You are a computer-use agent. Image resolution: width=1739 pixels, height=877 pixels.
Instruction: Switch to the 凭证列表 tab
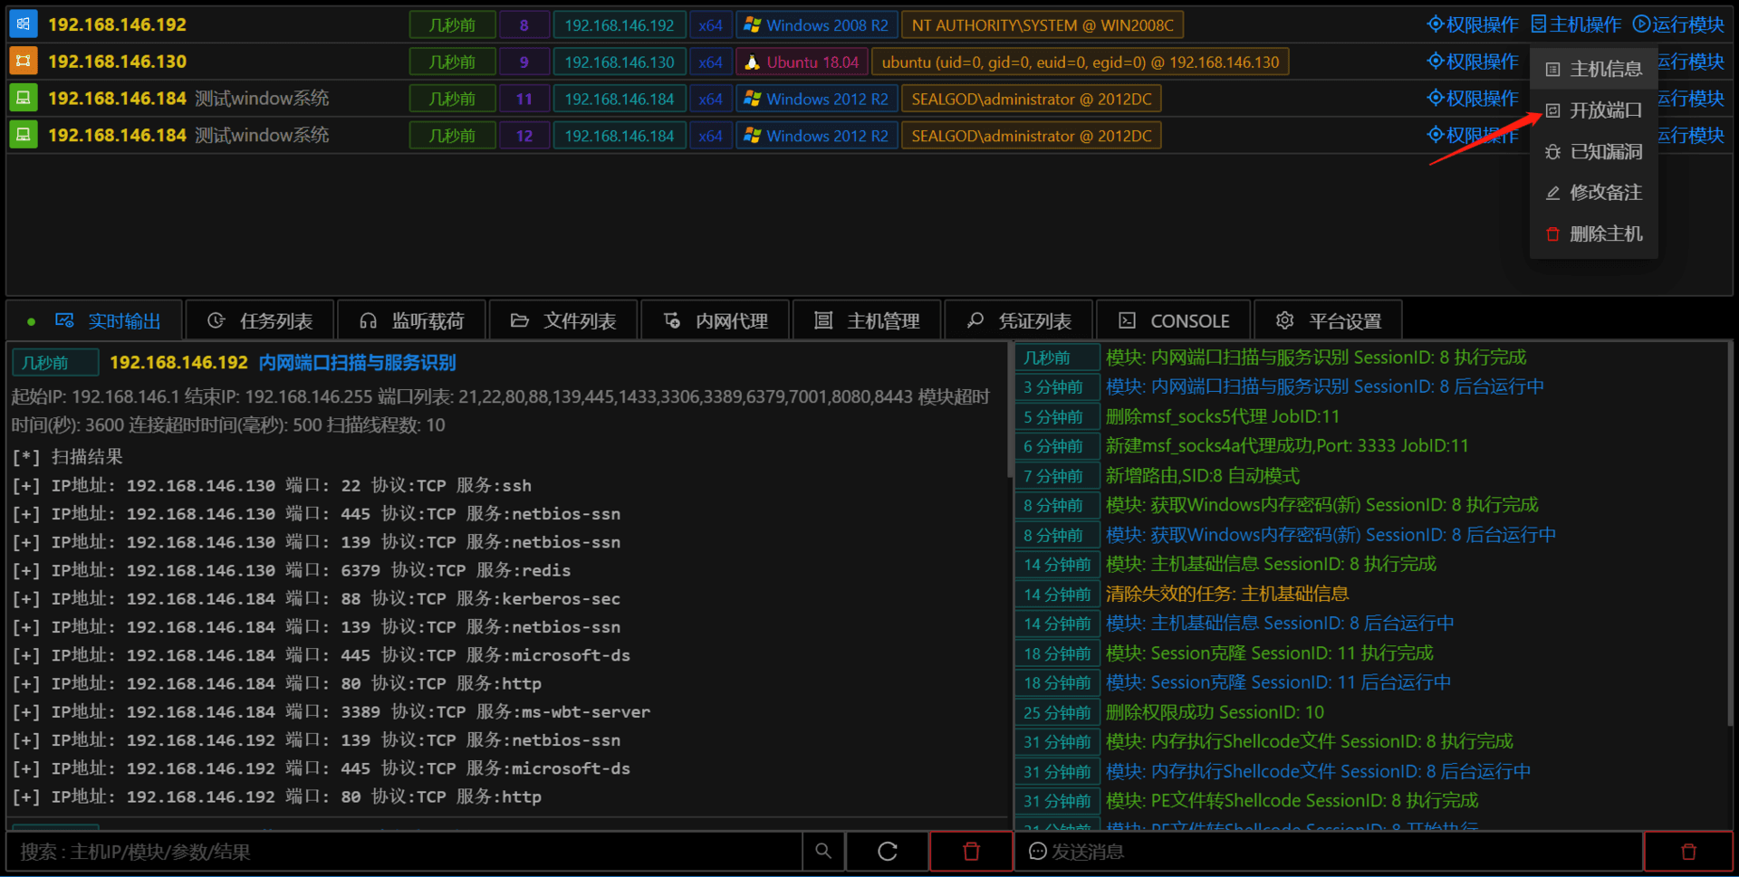pyautogui.click(x=1019, y=320)
